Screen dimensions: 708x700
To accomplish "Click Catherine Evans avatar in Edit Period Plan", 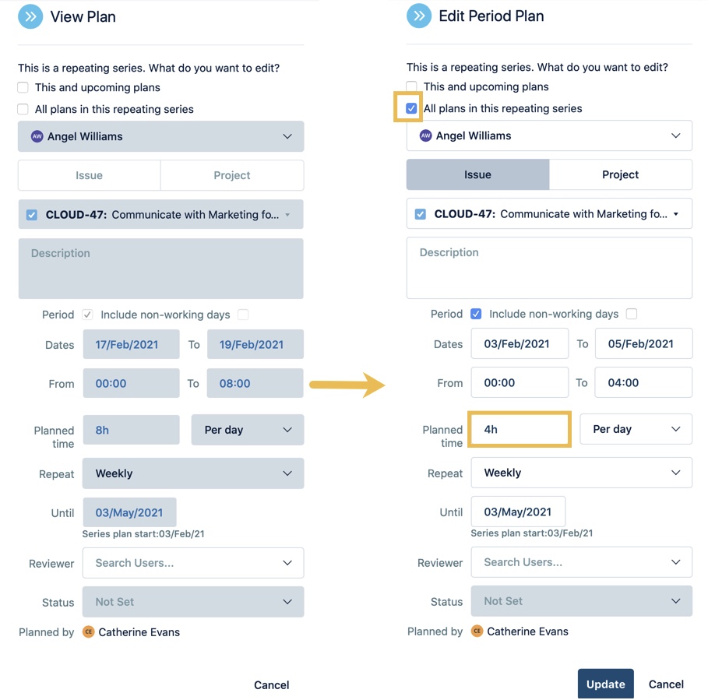I will pos(477,631).
